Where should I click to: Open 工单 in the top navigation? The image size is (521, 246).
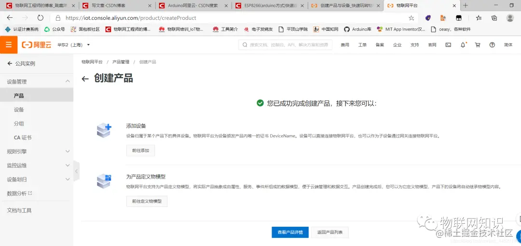362,45
